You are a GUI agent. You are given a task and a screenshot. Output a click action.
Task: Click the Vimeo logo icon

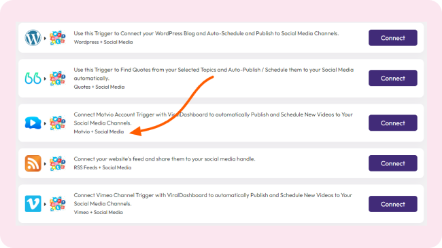(x=33, y=204)
